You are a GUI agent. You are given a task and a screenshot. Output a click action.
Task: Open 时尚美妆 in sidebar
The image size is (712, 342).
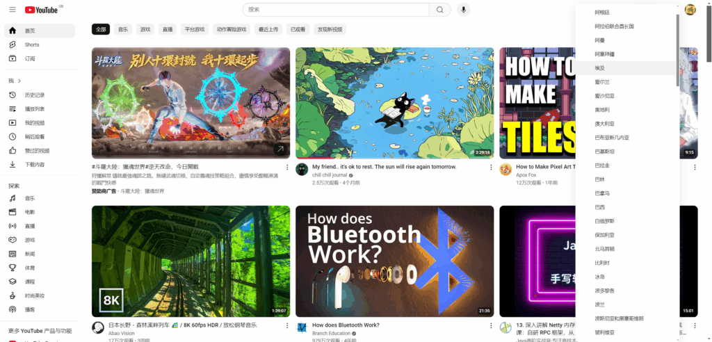pos(40,295)
